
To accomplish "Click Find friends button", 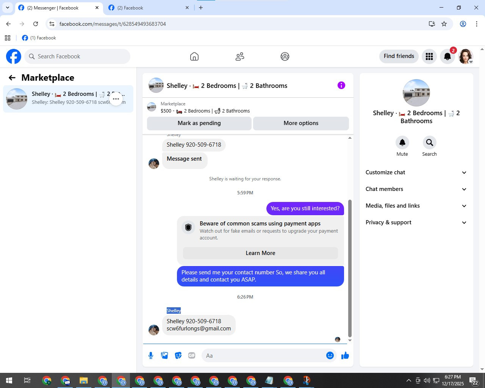I will pos(399,56).
